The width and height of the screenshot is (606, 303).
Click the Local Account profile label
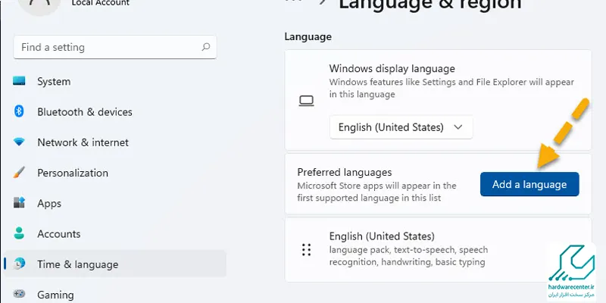click(x=101, y=3)
